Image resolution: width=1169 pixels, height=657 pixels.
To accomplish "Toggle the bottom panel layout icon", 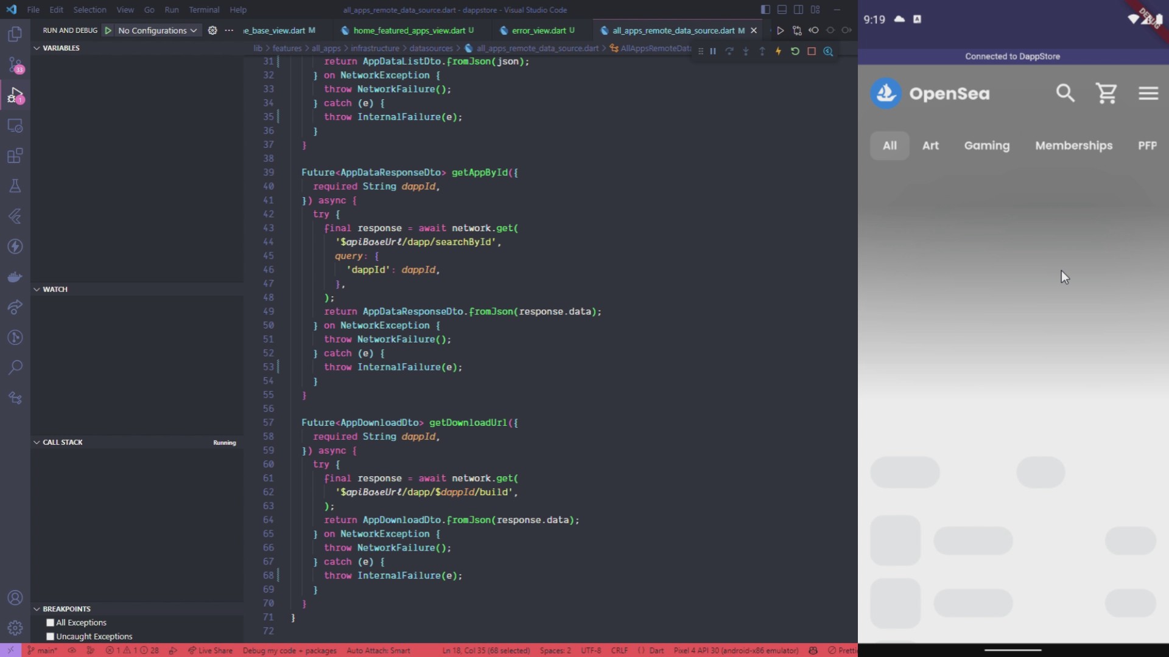I will click(x=782, y=10).
